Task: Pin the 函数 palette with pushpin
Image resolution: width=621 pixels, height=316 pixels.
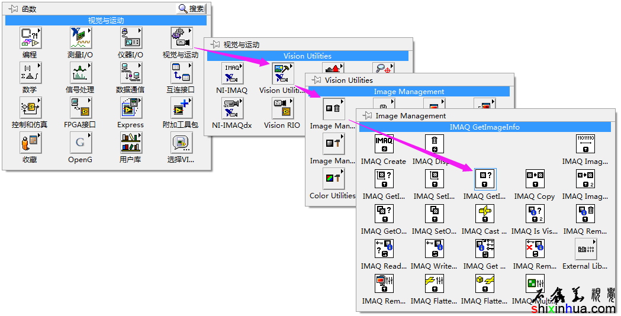Action: coord(13,9)
